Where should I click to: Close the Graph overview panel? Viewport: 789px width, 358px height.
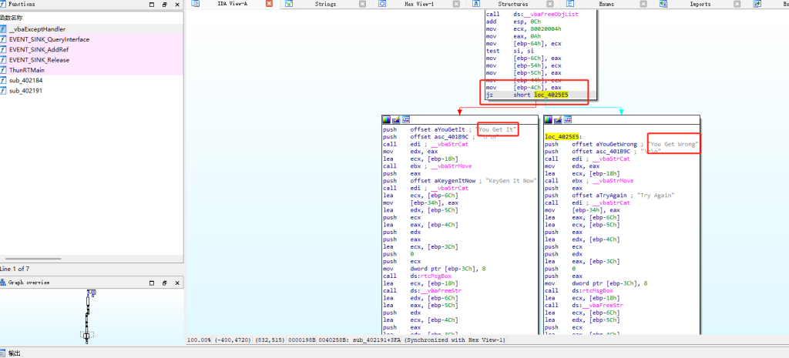click(x=177, y=283)
